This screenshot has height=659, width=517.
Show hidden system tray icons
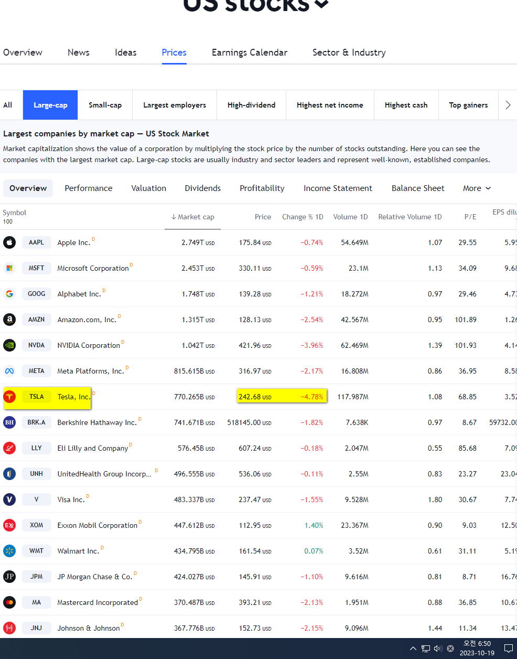tap(413, 649)
